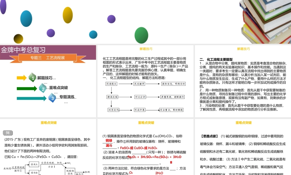
Task: Click the line starting (2015·广东)现有工厂丢弃的废铜屑
Action: pyautogui.click(x=47, y=139)
